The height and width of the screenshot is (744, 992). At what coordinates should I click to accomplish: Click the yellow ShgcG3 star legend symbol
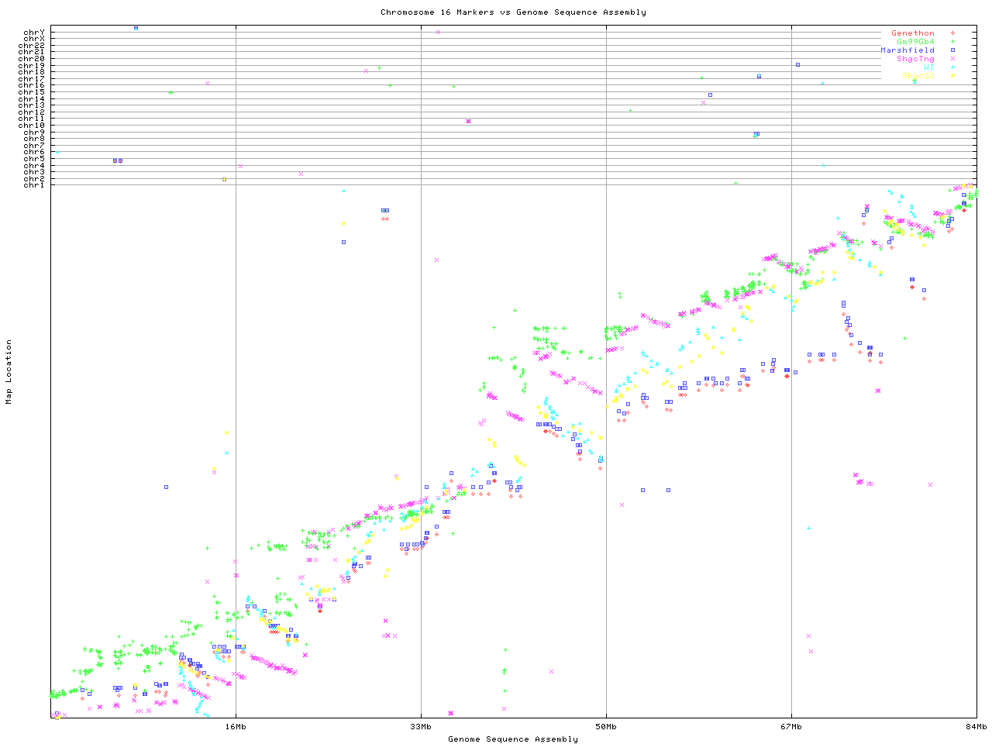click(x=952, y=76)
